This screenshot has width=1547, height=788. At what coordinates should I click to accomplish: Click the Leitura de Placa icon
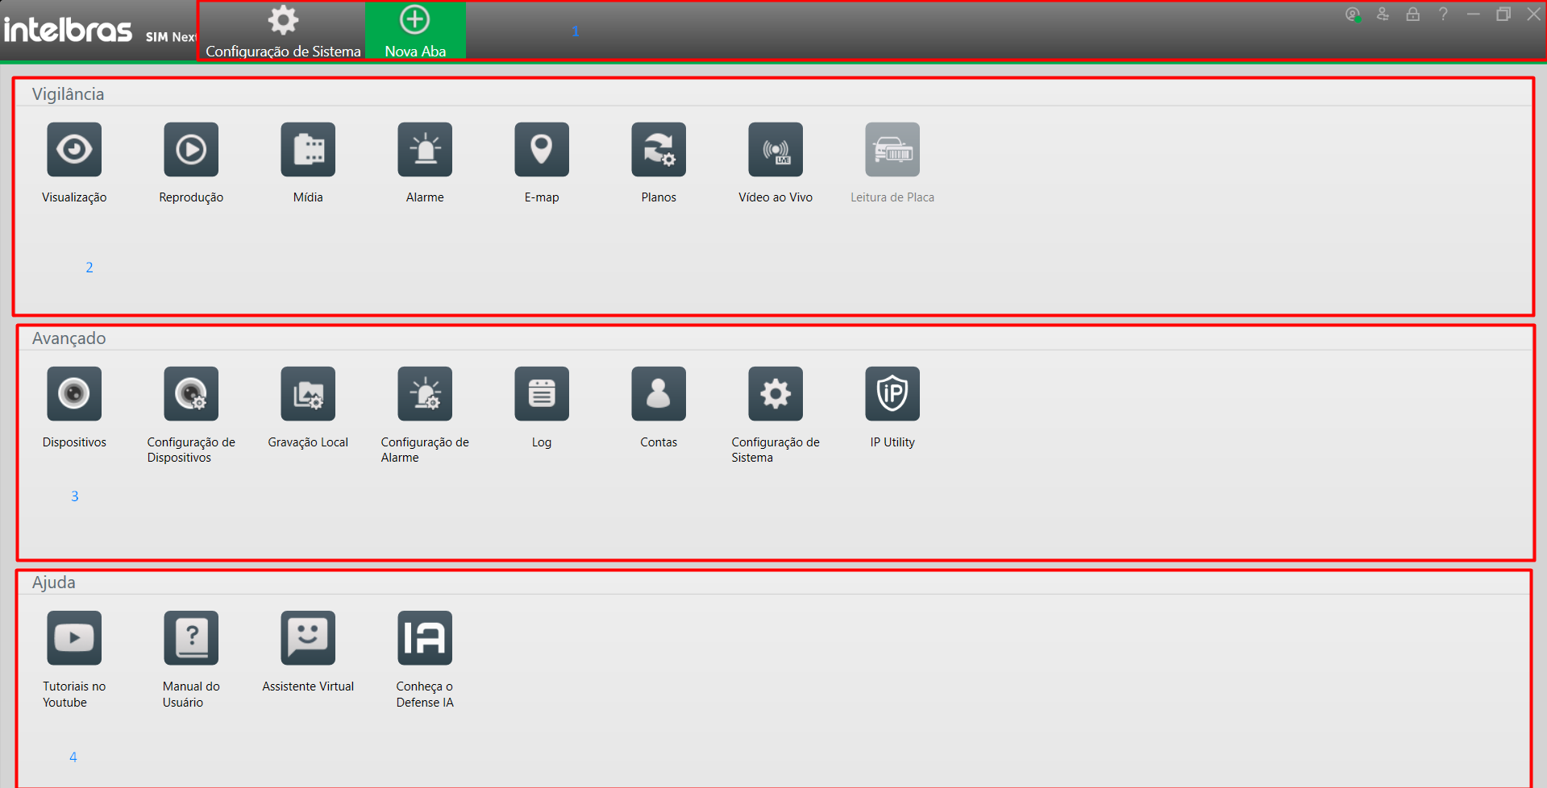[892, 150]
